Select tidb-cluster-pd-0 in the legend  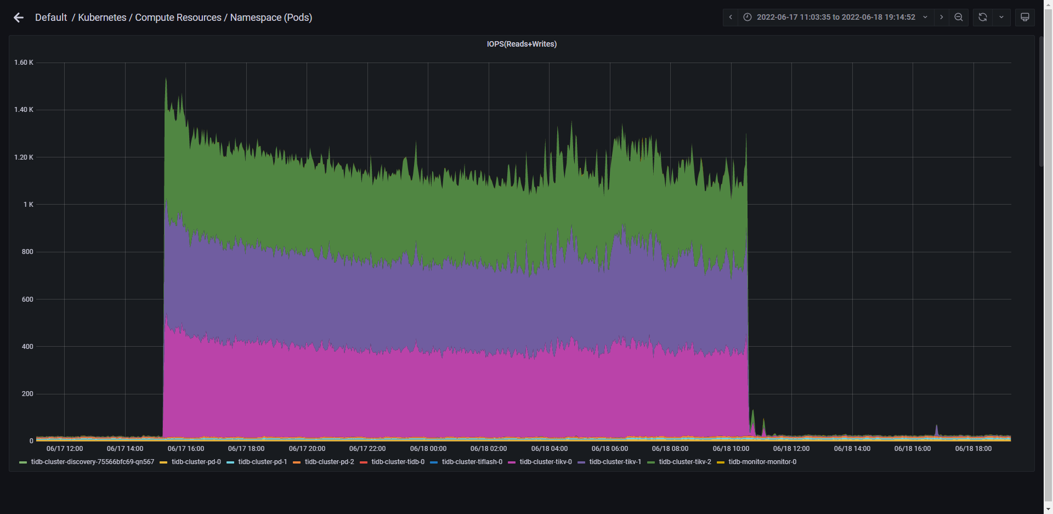click(x=196, y=462)
